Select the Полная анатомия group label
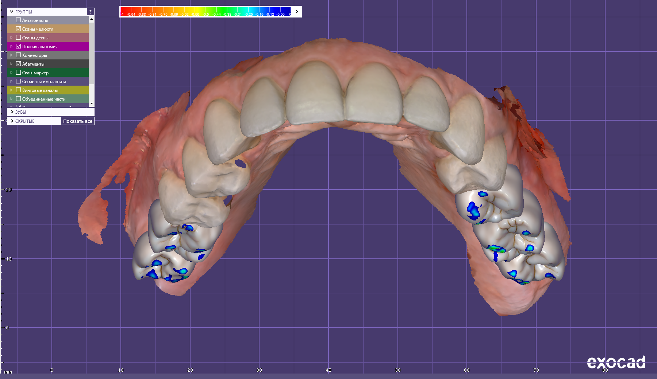Screen dimensions: 657x379 40,47
